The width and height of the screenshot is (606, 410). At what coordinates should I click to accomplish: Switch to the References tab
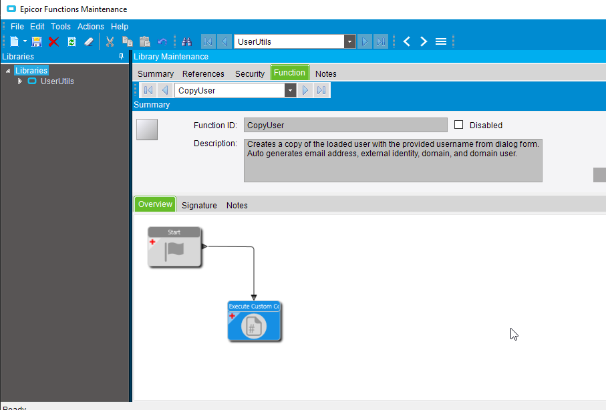point(203,74)
